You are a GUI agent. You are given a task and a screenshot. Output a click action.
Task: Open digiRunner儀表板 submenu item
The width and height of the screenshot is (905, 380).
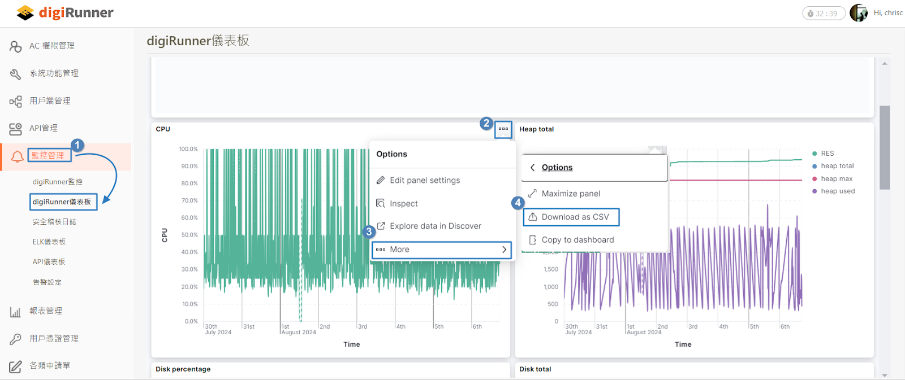click(62, 202)
